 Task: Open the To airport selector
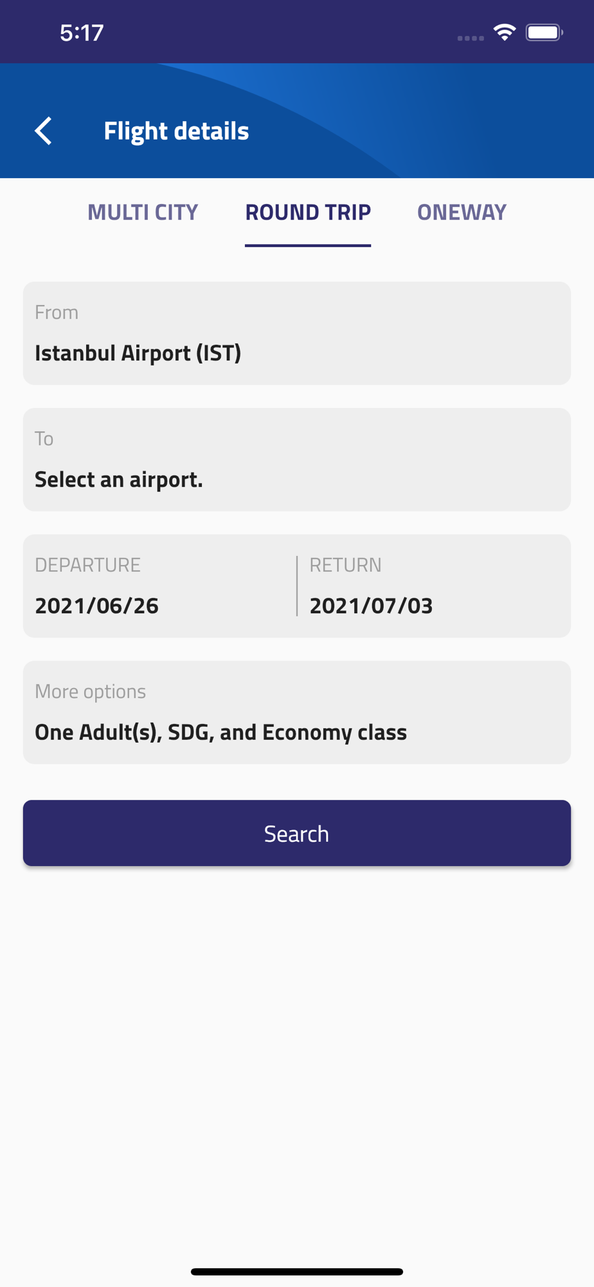tap(297, 459)
